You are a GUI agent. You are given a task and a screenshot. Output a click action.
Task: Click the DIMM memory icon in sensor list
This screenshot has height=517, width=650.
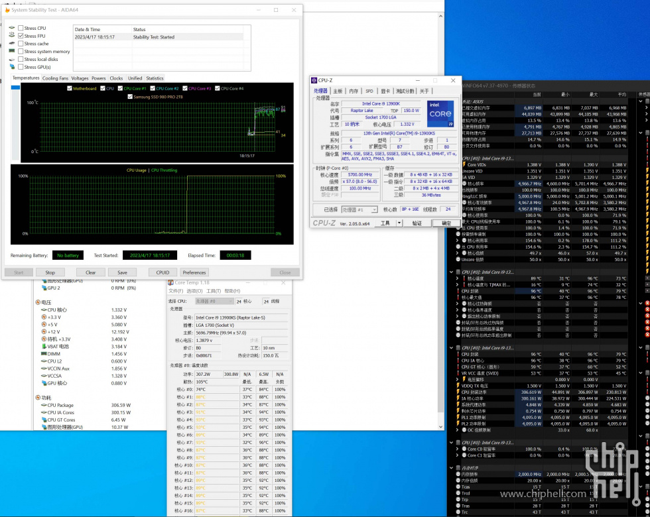point(44,354)
